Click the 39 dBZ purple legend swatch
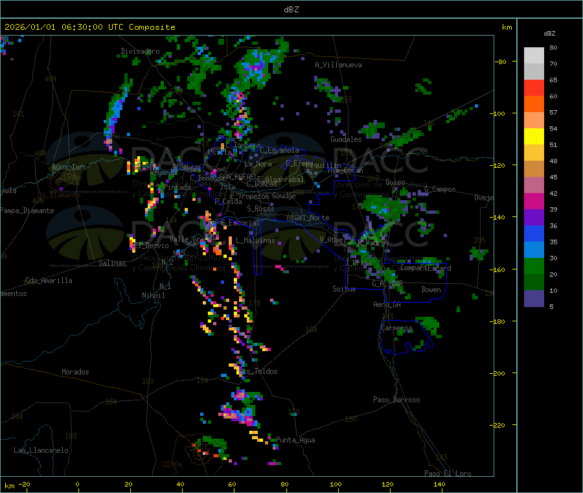 pyautogui.click(x=534, y=218)
